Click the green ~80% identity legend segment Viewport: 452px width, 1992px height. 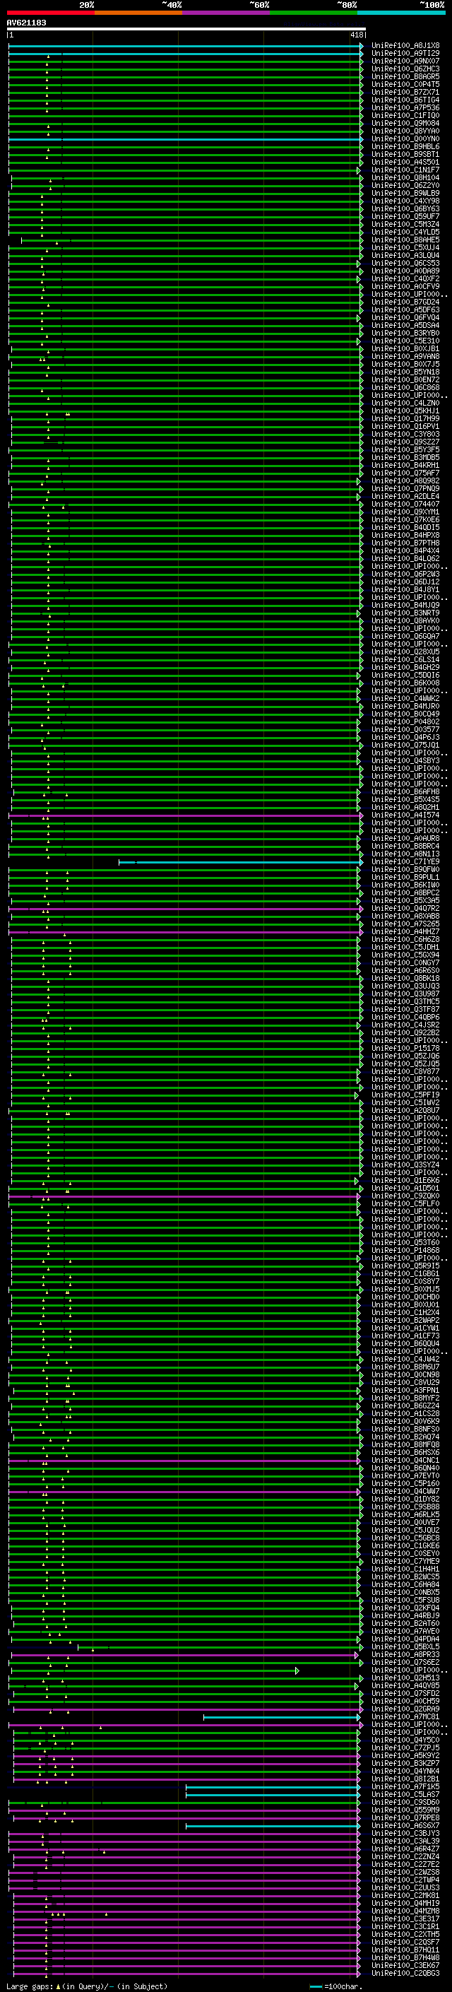pos(314,13)
